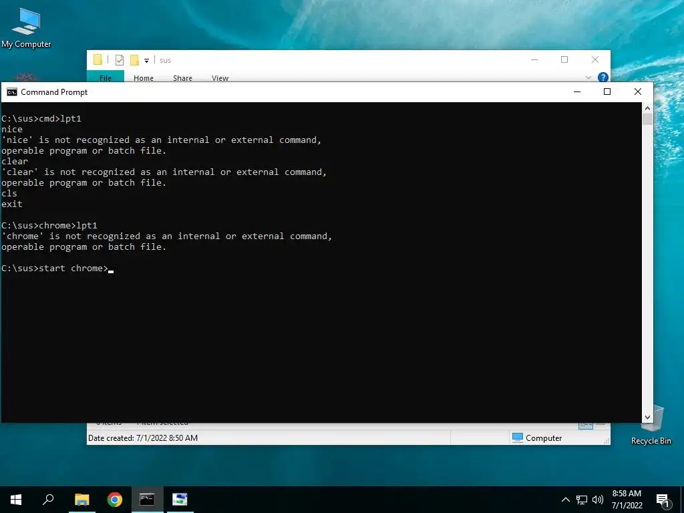
Task: Open the File tab in Explorer
Action: coord(106,77)
